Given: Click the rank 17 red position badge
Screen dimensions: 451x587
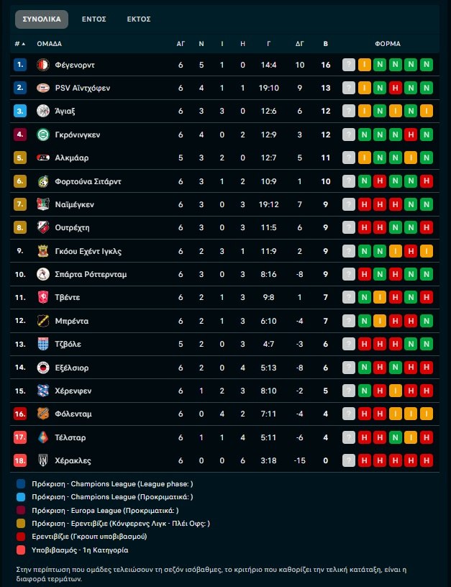Looking at the screenshot, I should point(20,437).
